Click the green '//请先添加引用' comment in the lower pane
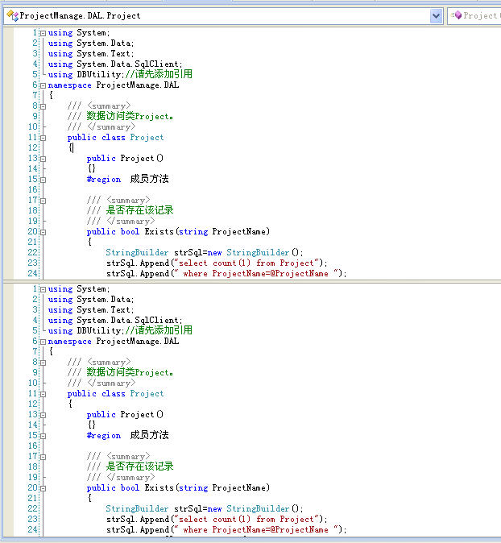The height and width of the screenshot is (543, 501). coord(159,330)
